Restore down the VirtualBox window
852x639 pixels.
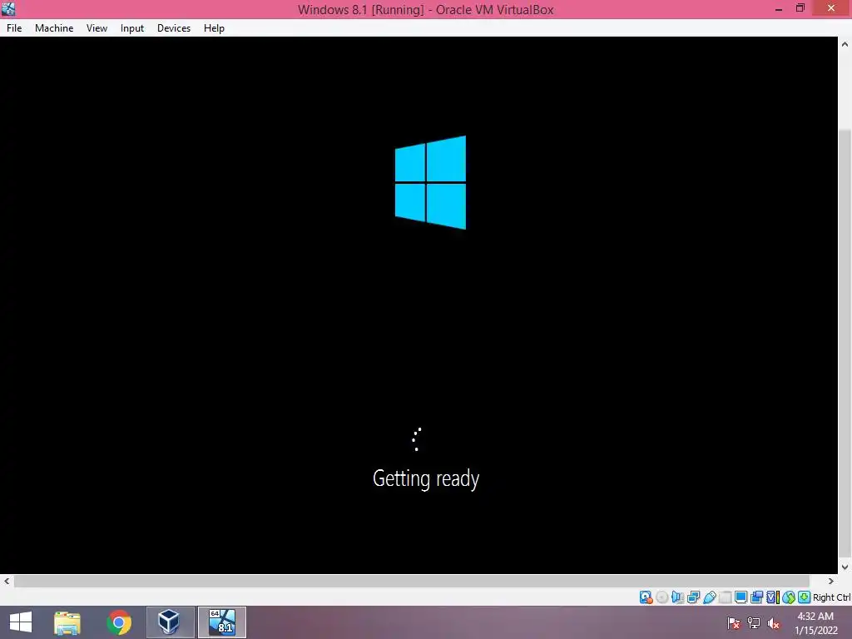pyautogui.click(x=800, y=8)
